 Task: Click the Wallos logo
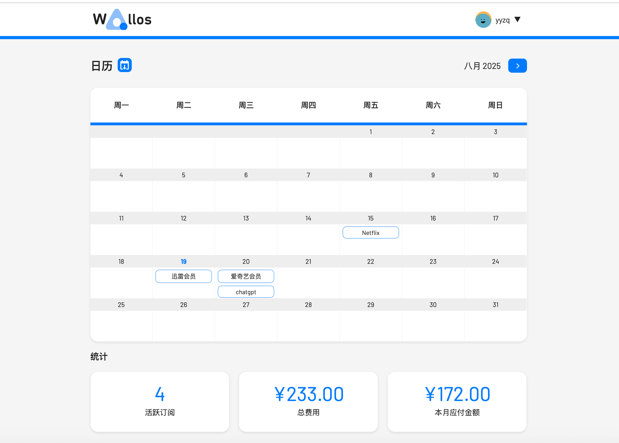(x=122, y=19)
